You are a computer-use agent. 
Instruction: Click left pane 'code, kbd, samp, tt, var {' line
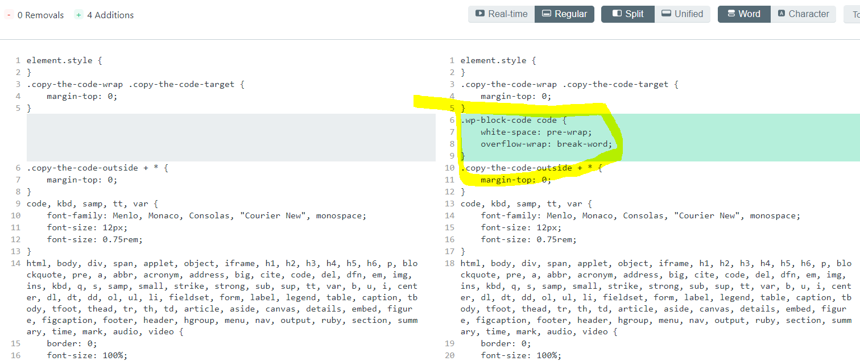pyautogui.click(x=92, y=204)
